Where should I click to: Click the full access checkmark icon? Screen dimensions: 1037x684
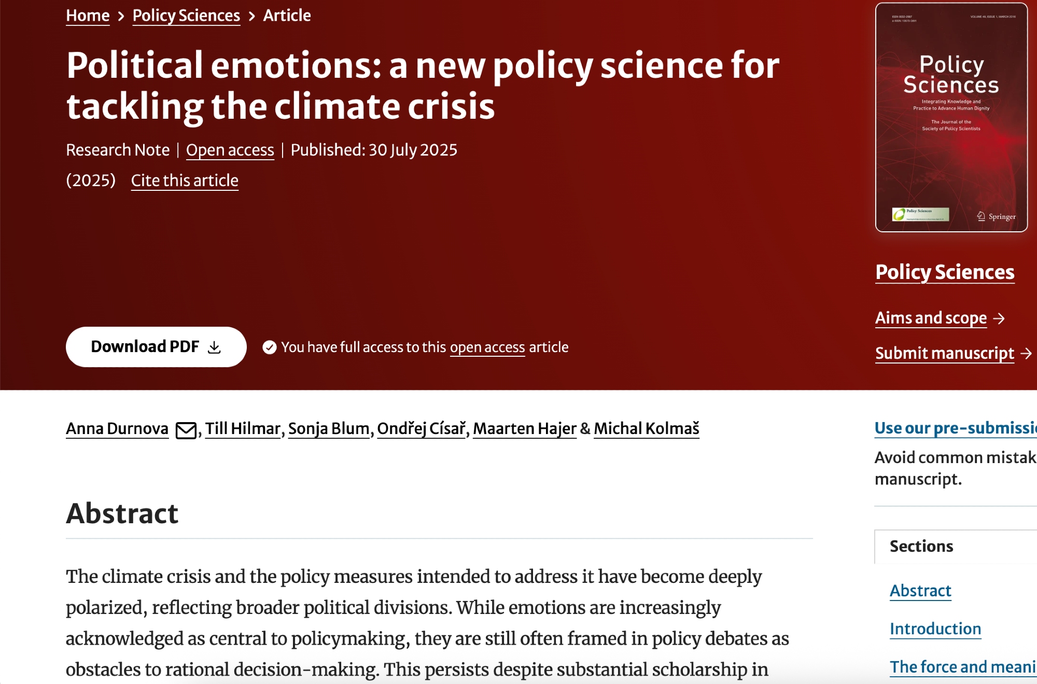tap(270, 347)
